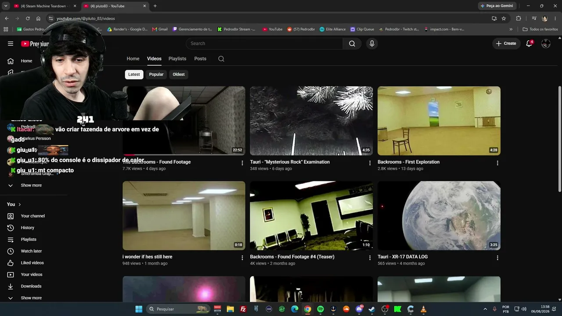Switch to the channel Posts tab
Viewport: 562px width, 316px height.
pos(200,59)
